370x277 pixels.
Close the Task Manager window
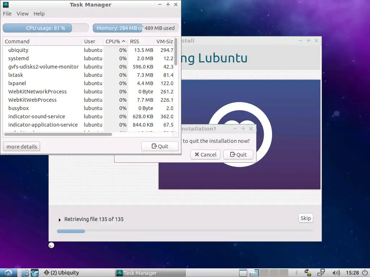tap(176, 4)
